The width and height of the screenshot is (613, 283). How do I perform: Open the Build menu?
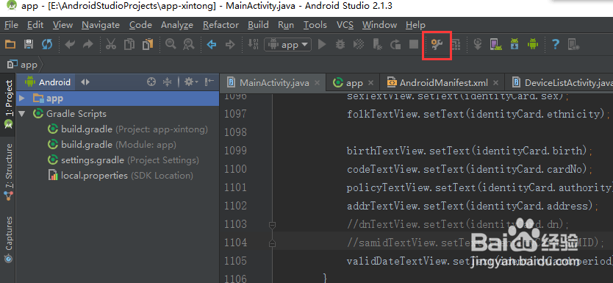[258, 25]
